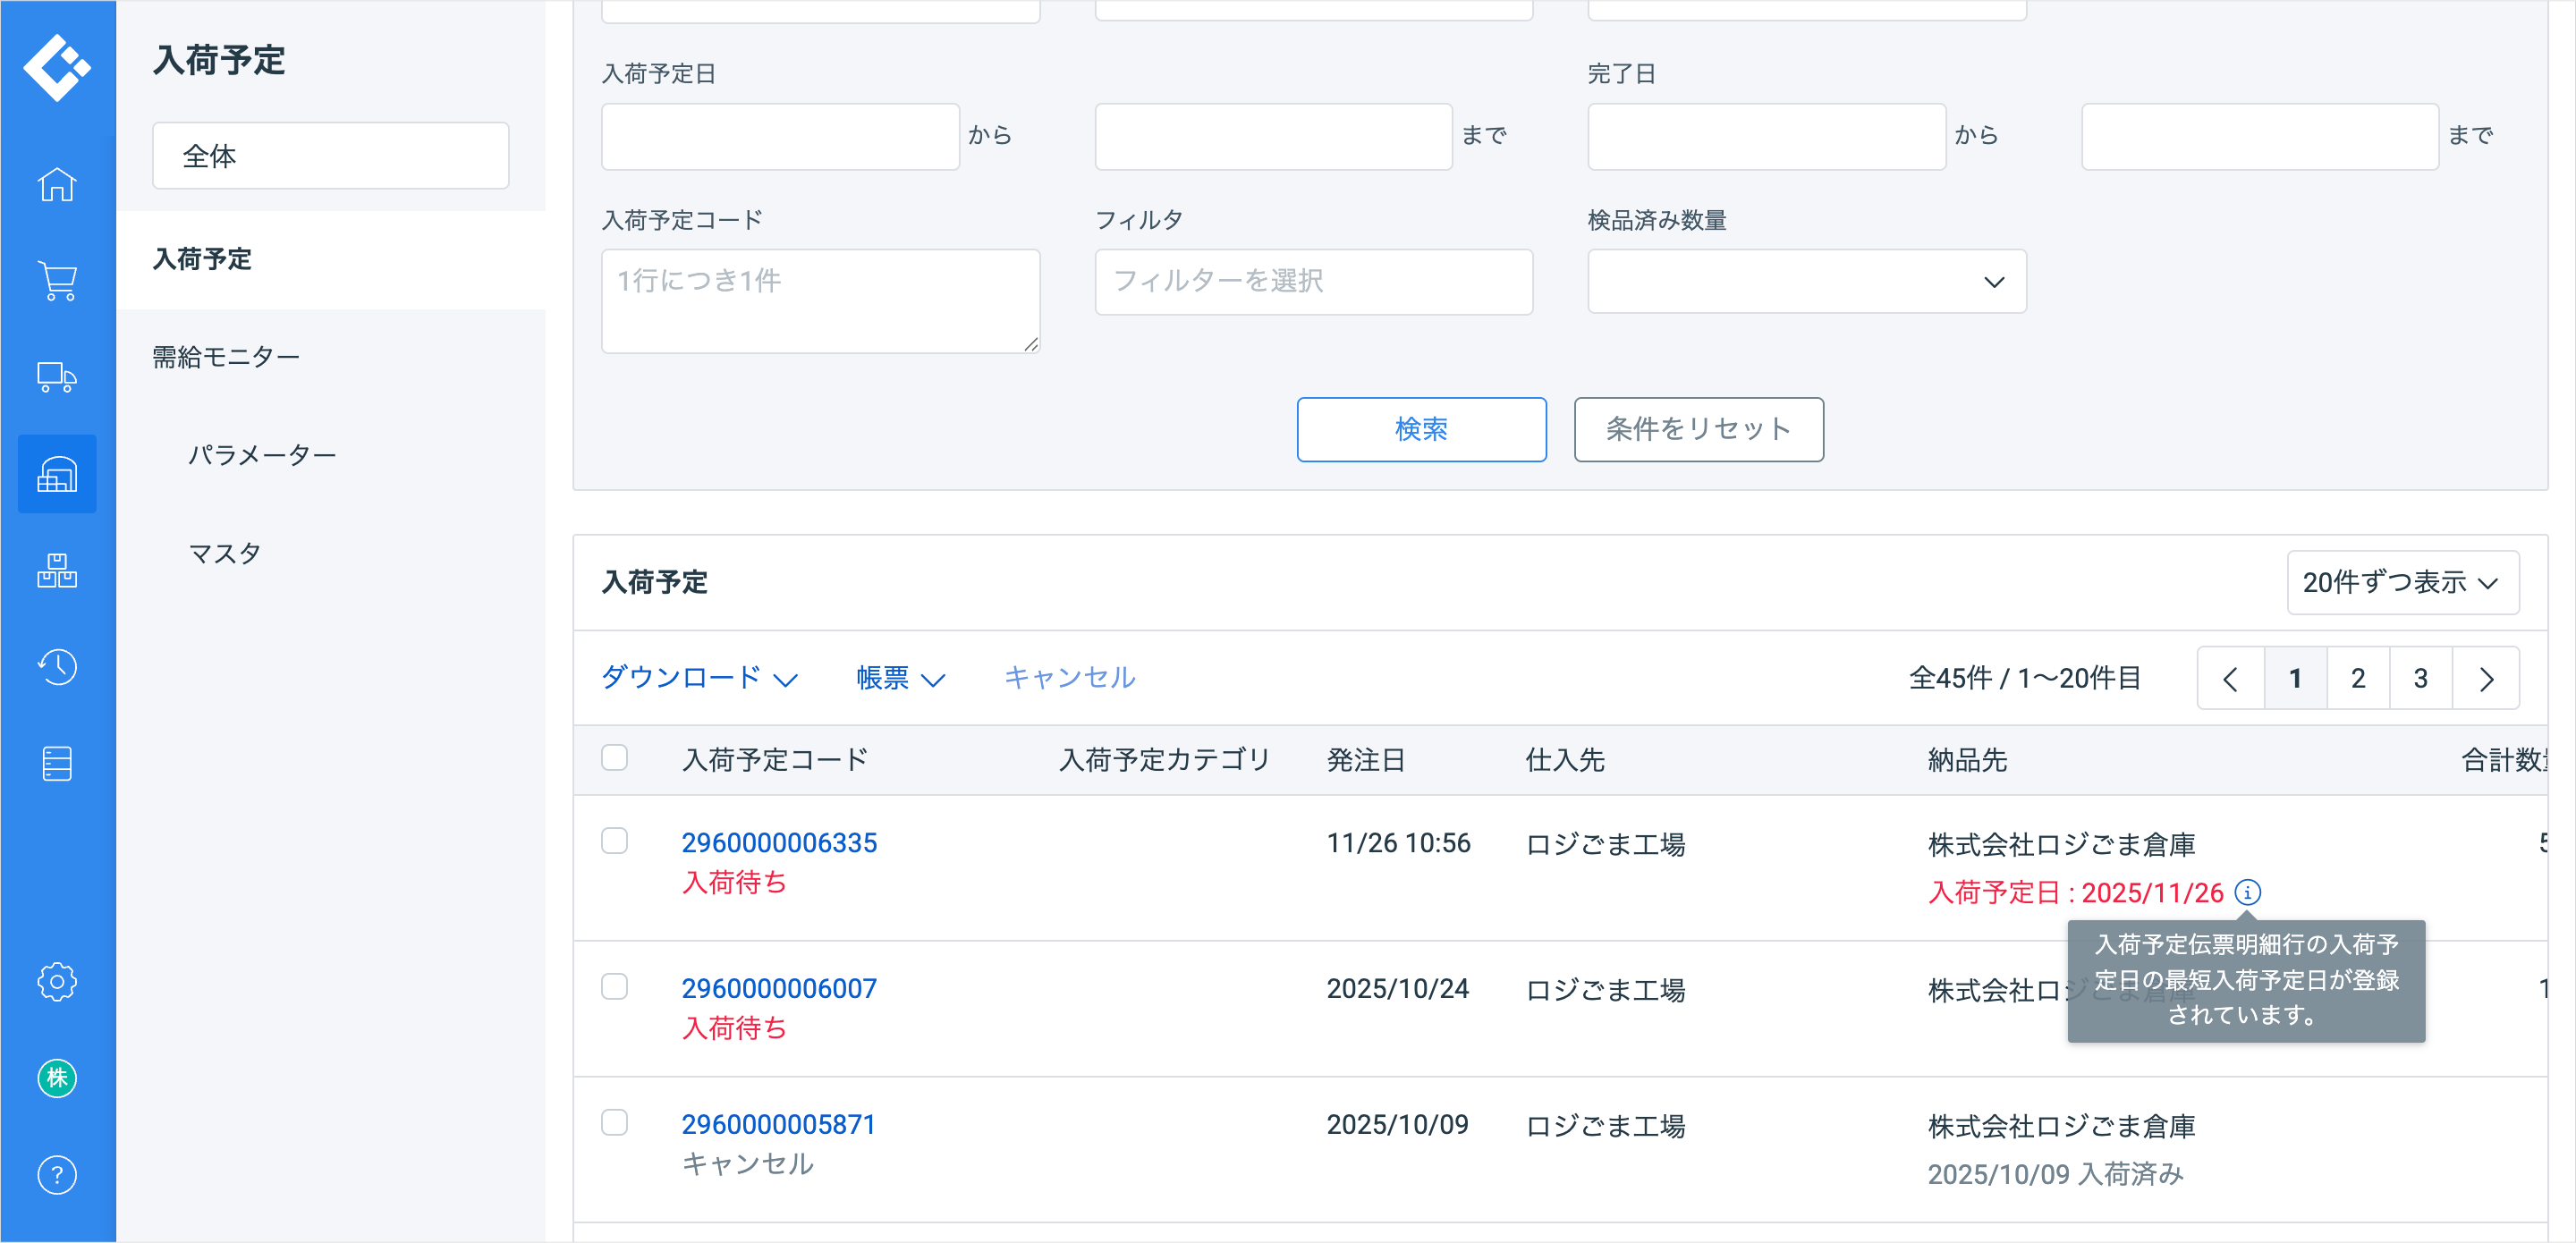2576x1243 pixels.
Task: Go to page 2 of results
Action: [2357, 678]
